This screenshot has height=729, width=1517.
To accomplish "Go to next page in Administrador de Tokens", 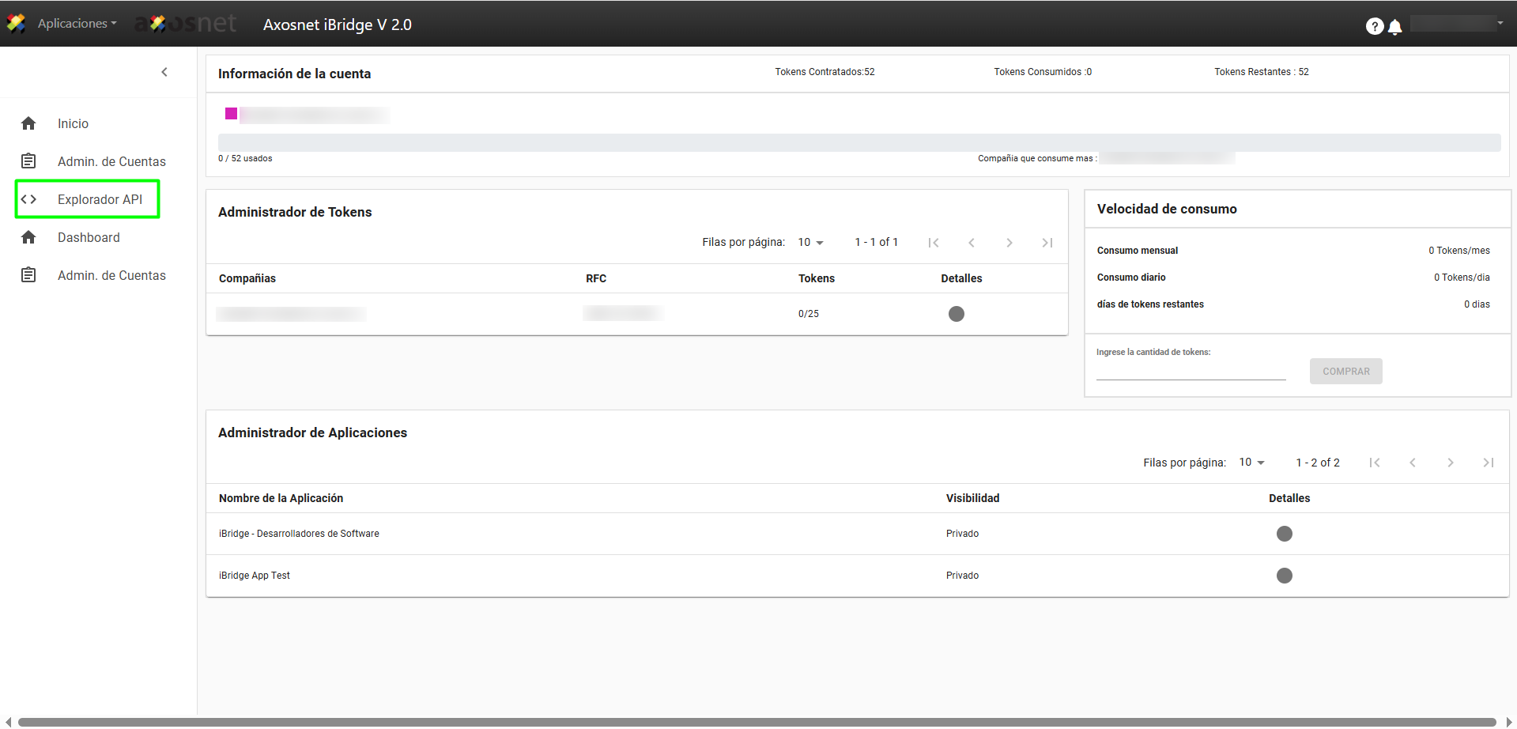I will [x=1009, y=243].
